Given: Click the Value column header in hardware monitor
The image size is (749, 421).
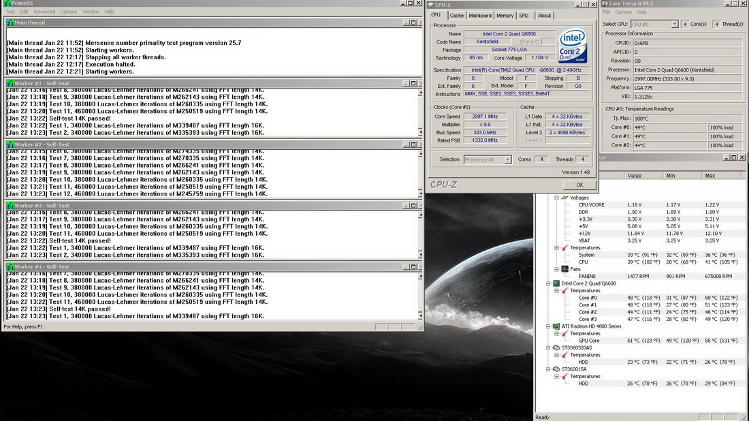Looking at the screenshot, I should 643,175.
